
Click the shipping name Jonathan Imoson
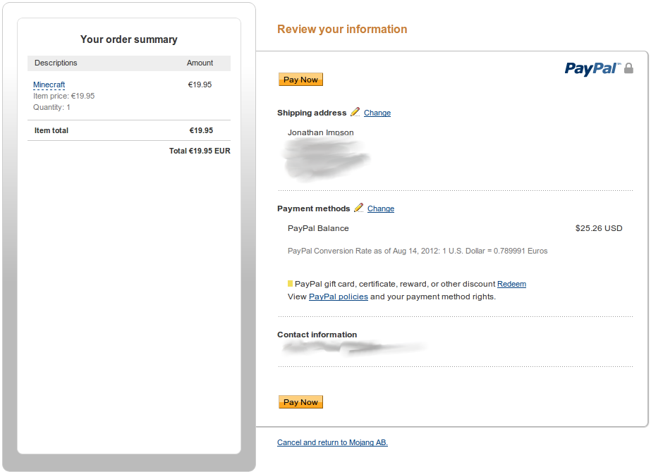point(321,132)
